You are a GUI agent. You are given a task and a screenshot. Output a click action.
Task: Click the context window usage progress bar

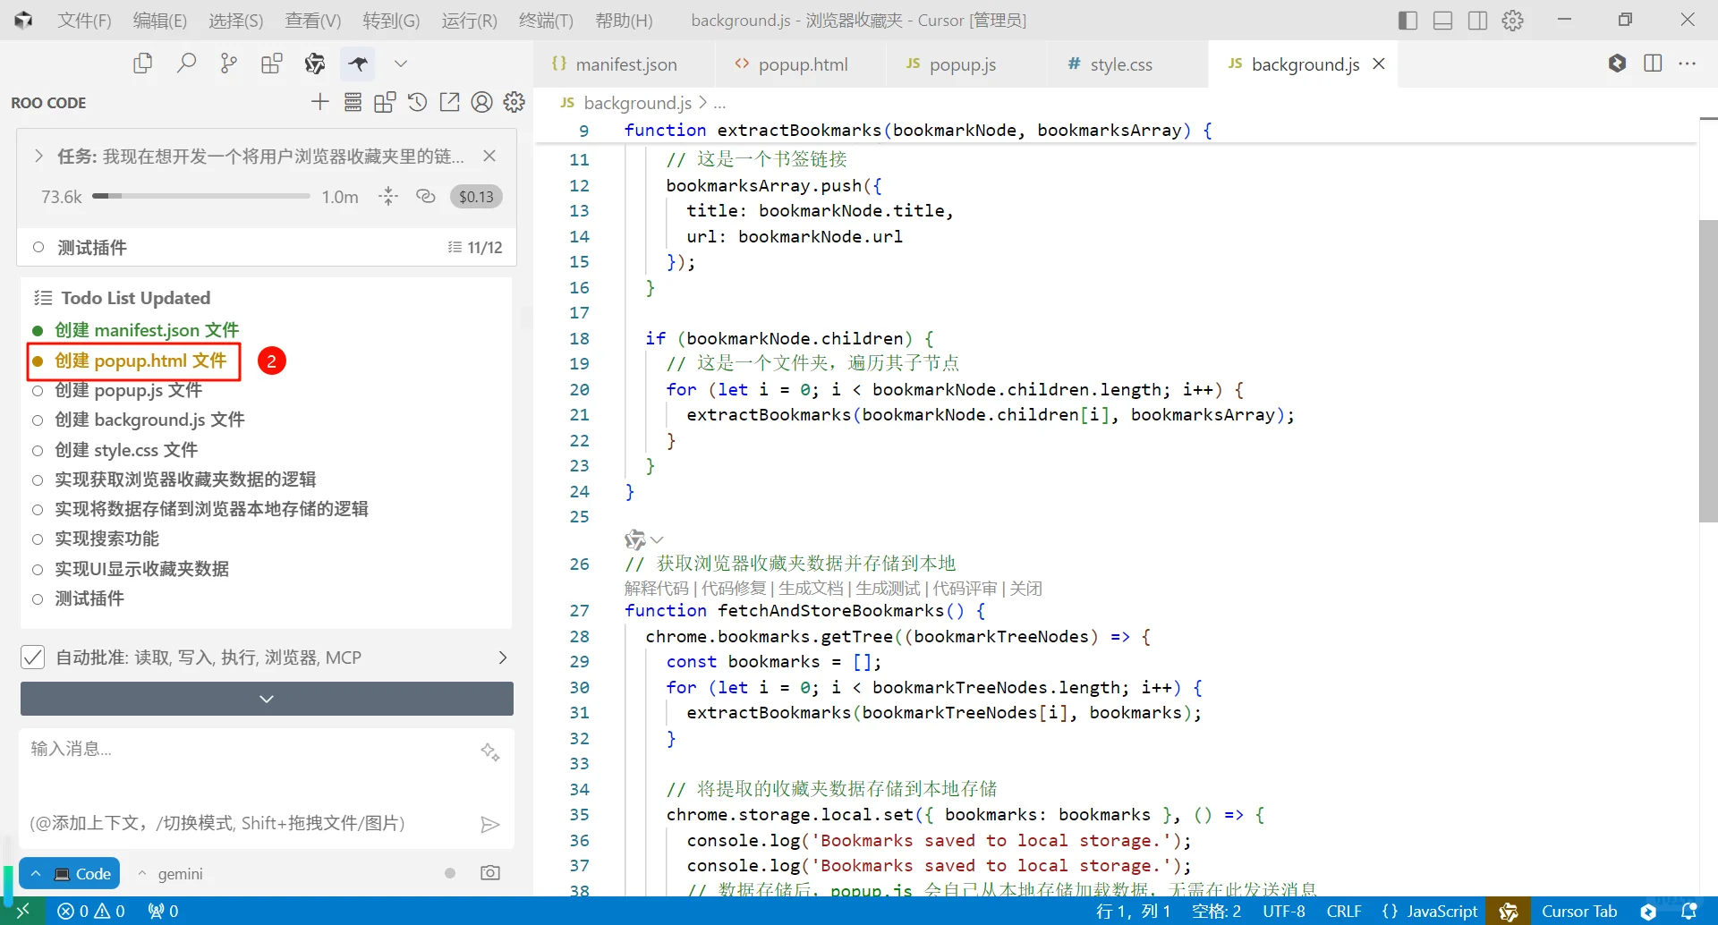pyautogui.click(x=201, y=196)
